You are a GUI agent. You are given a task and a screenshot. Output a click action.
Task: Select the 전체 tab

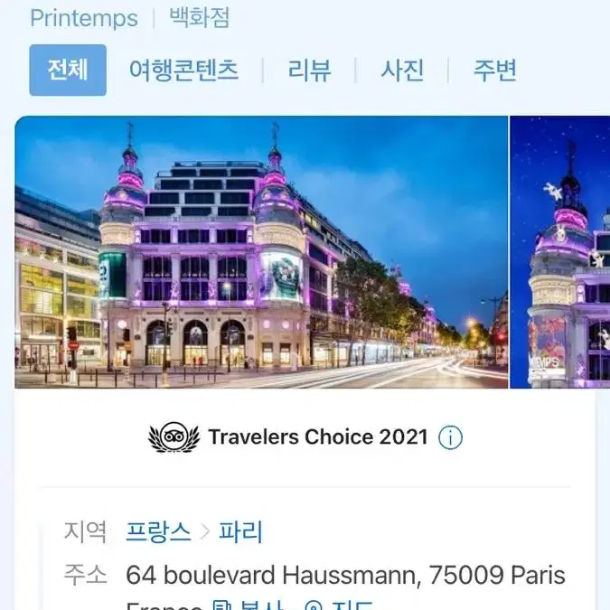point(68,70)
